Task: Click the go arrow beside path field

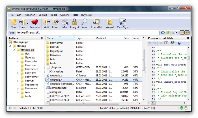Action: pyautogui.click(x=163, y=33)
